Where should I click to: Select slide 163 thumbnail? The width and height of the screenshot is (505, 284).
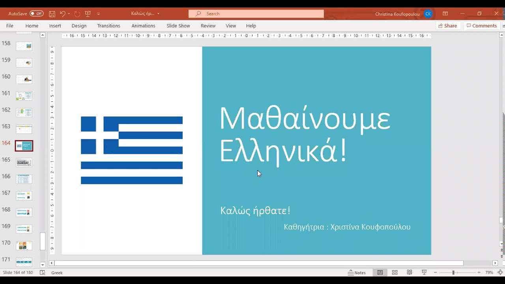[x=24, y=129]
